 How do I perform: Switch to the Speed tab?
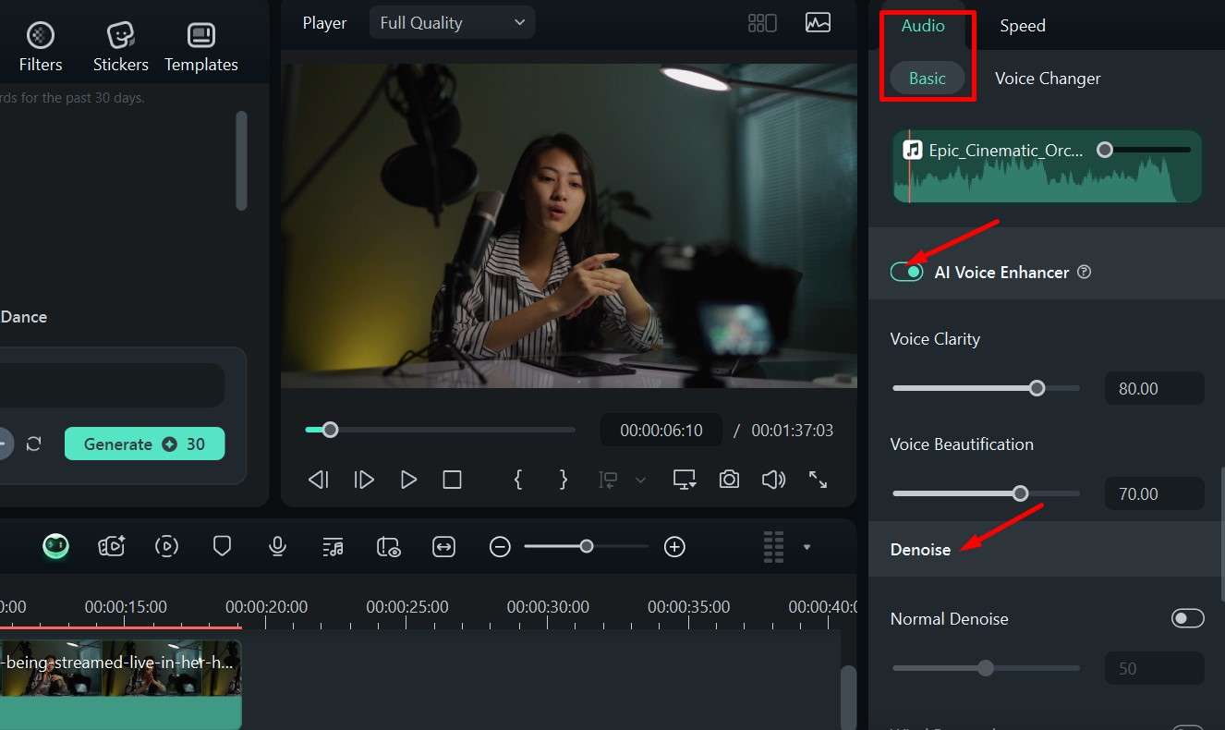[1023, 25]
